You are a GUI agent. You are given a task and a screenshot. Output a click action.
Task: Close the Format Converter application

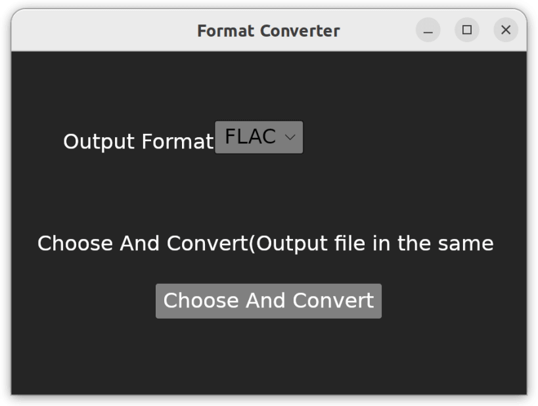pos(506,30)
